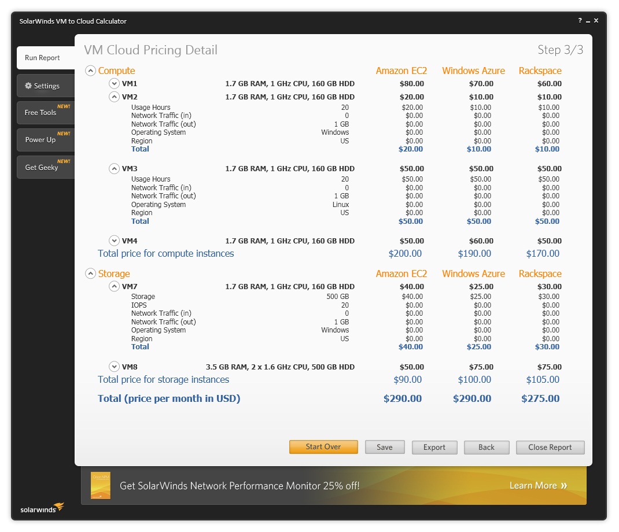Switch to the Run Report tab

43,58
